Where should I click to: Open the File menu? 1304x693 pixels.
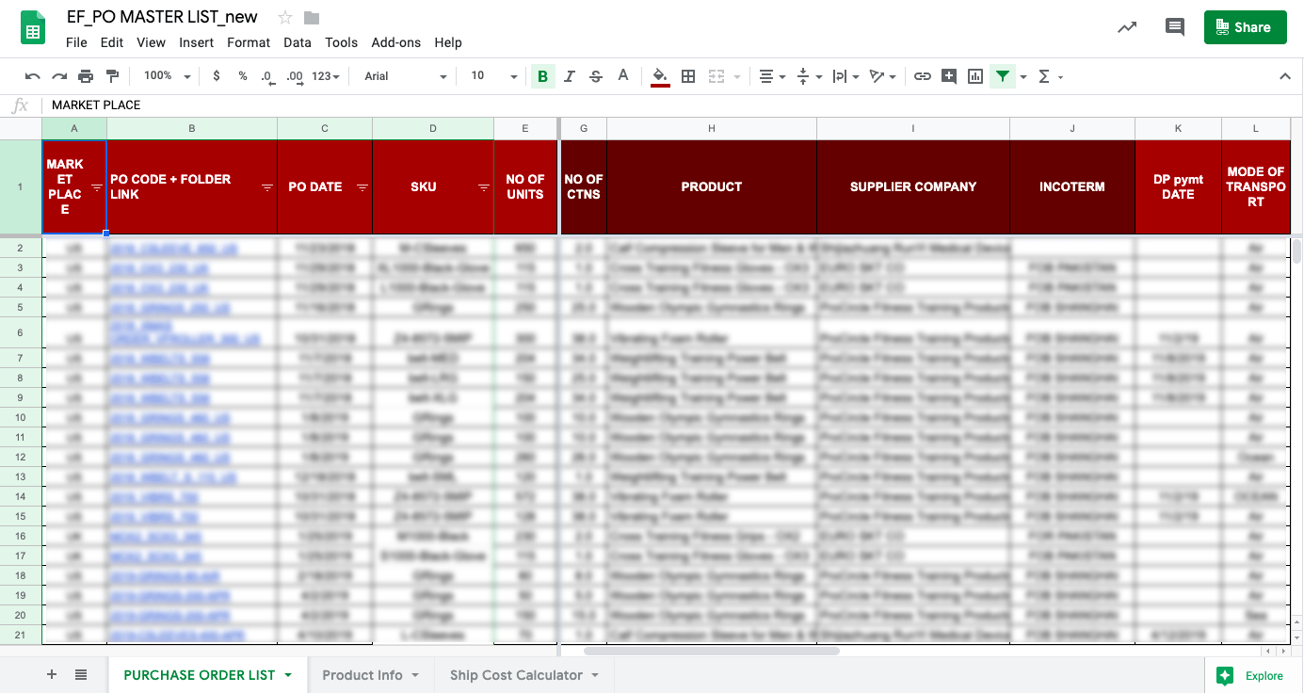[76, 42]
